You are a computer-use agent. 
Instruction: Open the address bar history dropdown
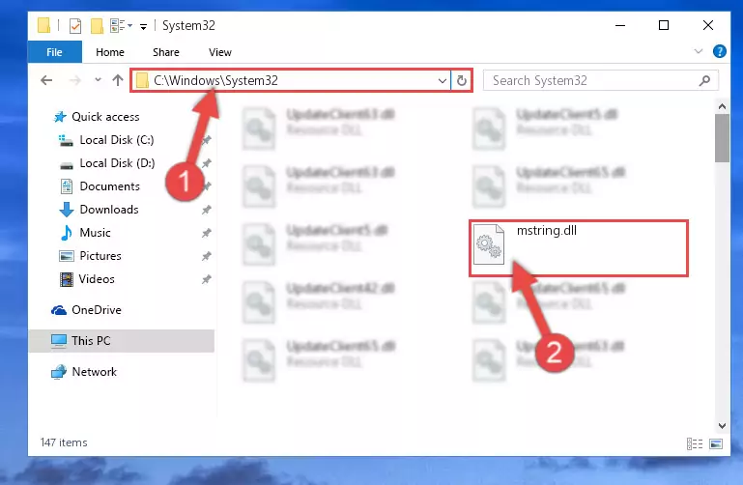tap(443, 80)
